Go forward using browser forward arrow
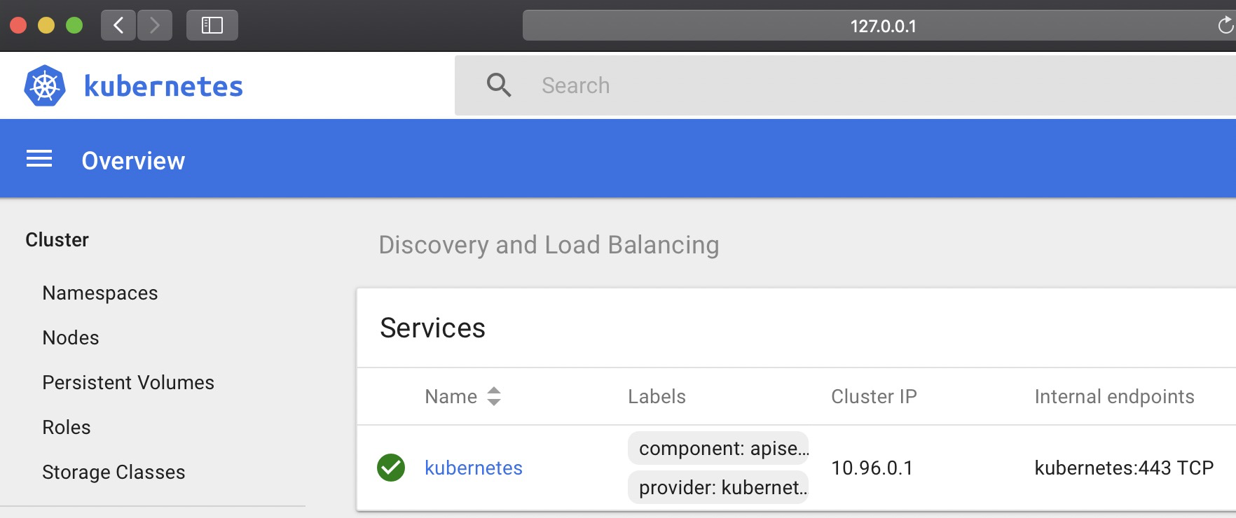The width and height of the screenshot is (1236, 518). point(155,26)
